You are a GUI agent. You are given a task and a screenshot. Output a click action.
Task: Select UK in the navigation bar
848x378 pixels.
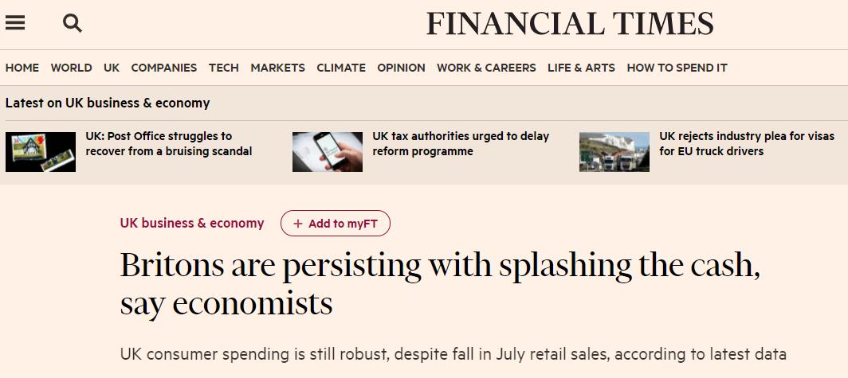[x=112, y=68]
